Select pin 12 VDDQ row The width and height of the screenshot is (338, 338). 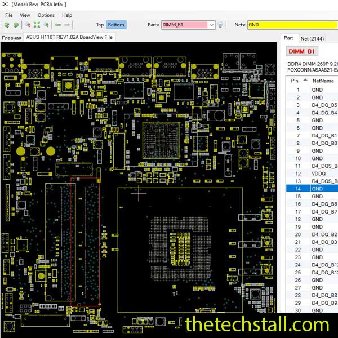[312, 174]
